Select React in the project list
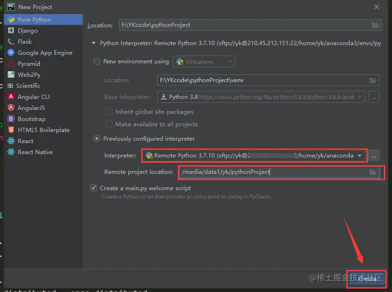Image resolution: width=392 pixels, height=292 pixels. click(43, 141)
